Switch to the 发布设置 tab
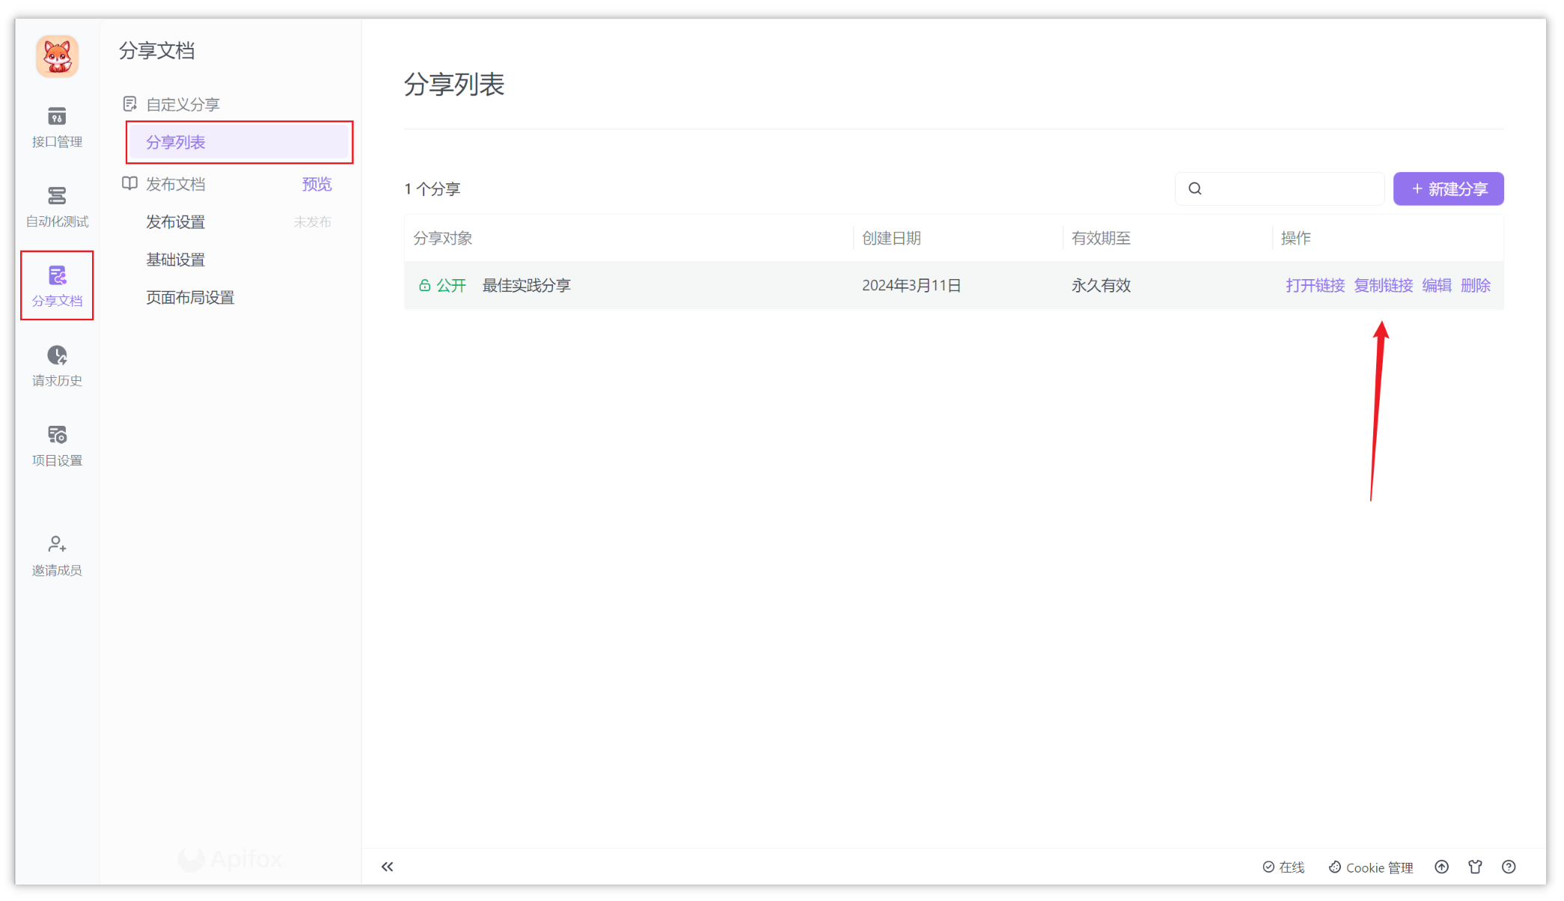This screenshot has width=1564, height=901. click(174, 222)
